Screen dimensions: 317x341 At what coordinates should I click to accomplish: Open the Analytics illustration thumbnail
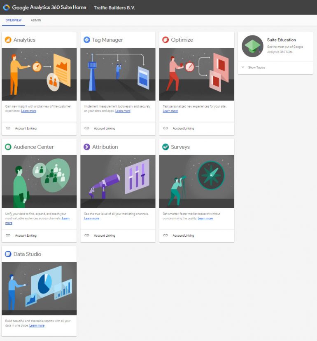(x=39, y=74)
